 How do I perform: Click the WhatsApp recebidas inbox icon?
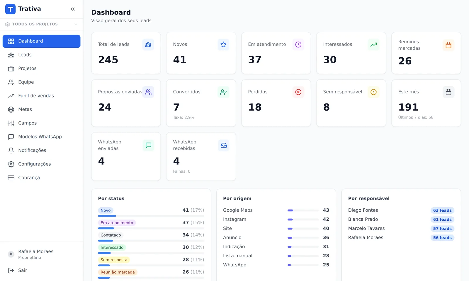(223, 145)
